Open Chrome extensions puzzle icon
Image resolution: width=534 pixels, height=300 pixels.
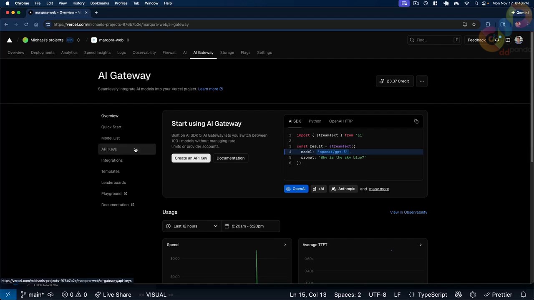(x=488, y=25)
